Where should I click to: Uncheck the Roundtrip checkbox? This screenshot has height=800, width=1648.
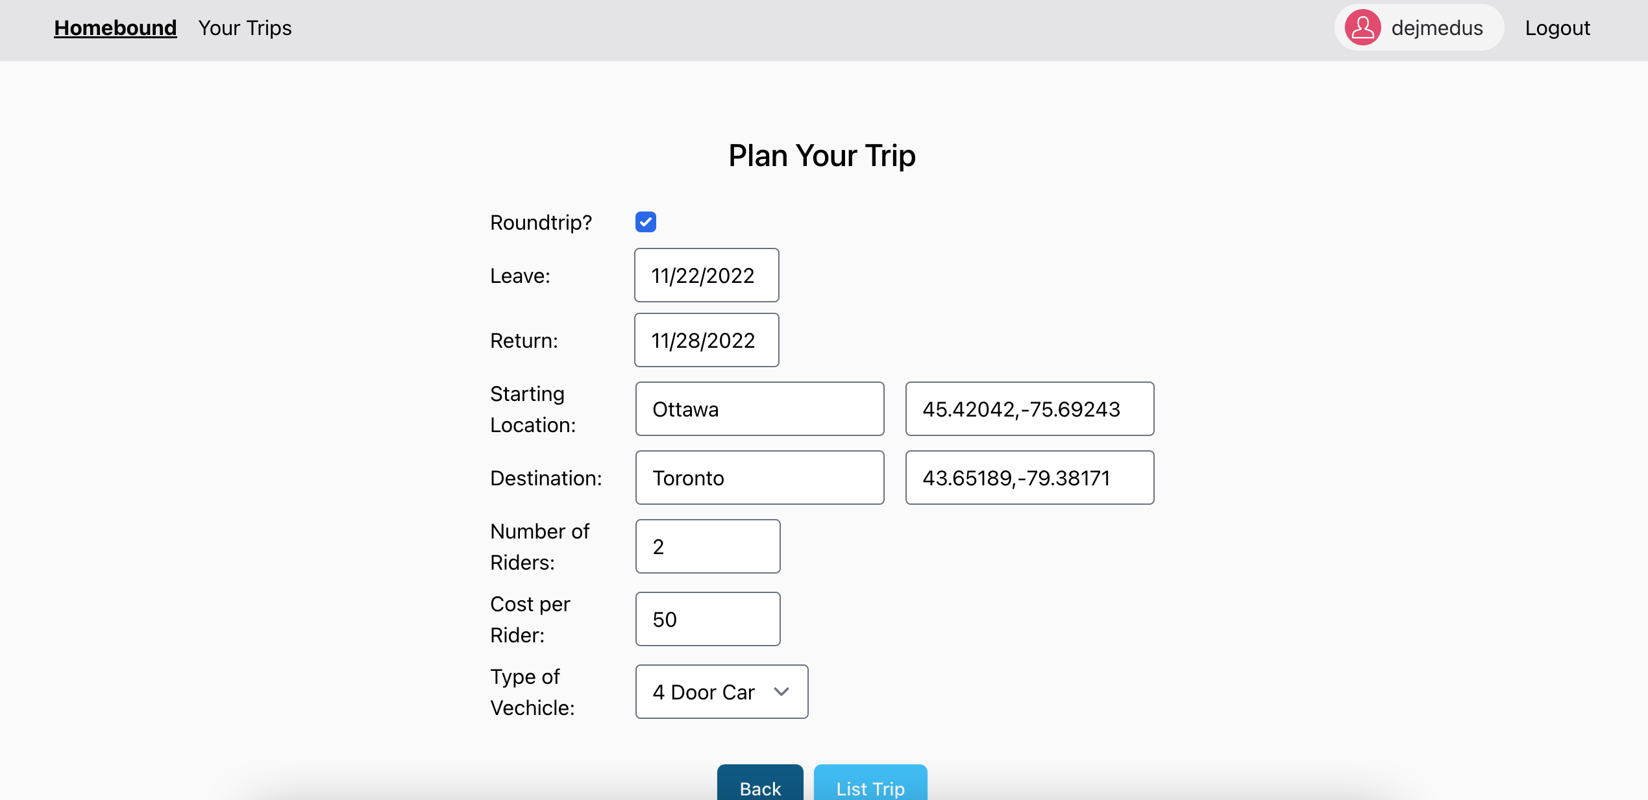[645, 222]
